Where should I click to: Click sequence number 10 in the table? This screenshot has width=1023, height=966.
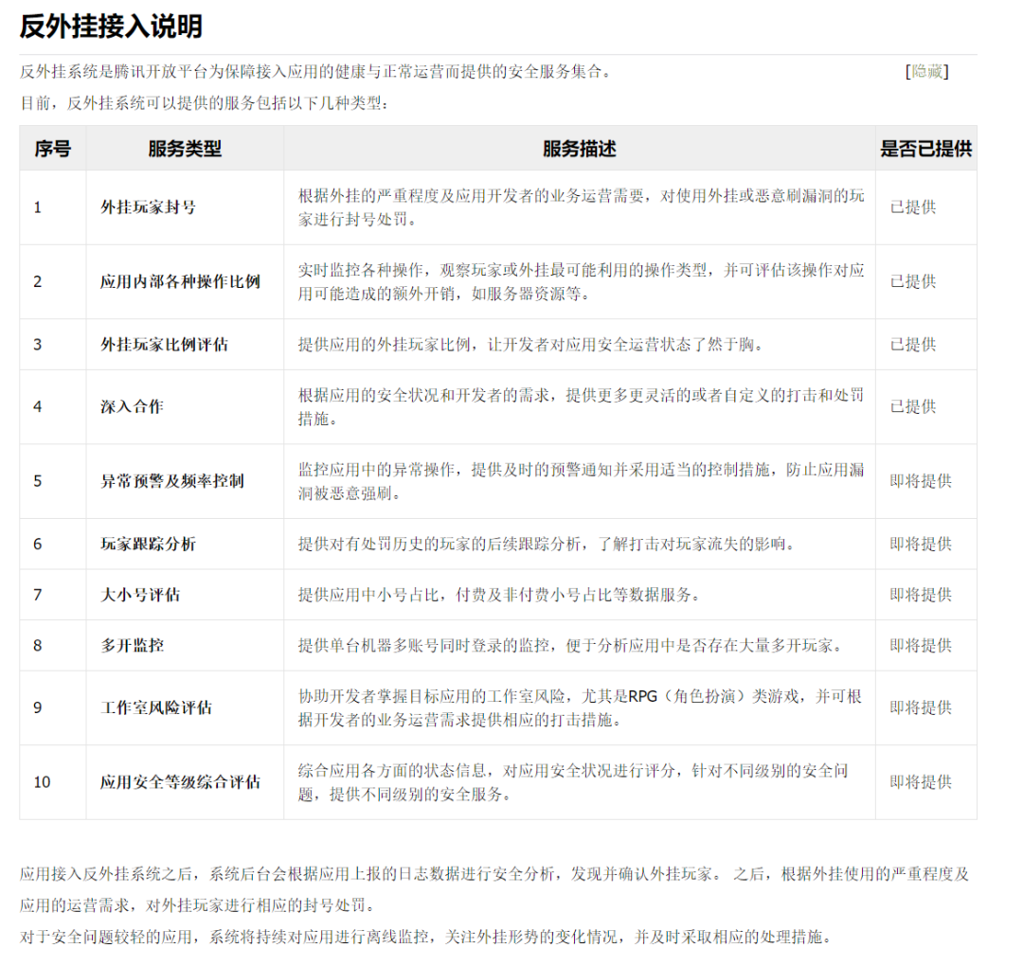pyautogui.click(x=42, y=782)
